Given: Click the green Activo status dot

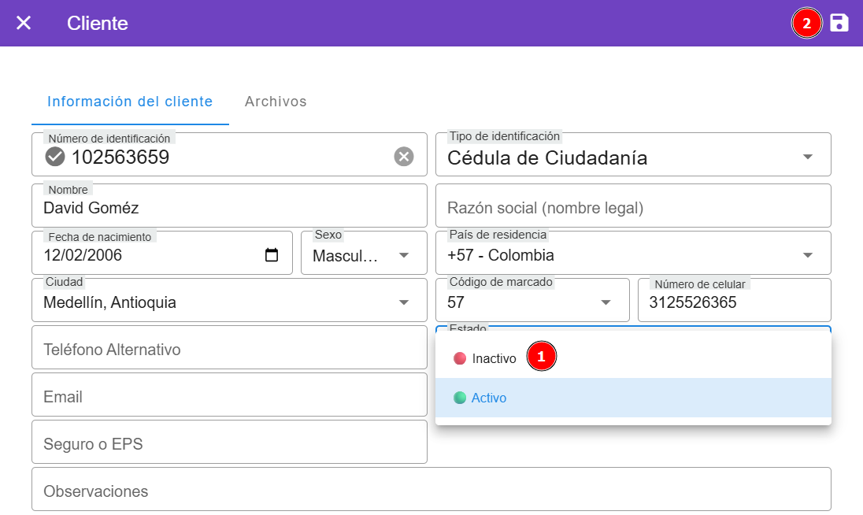Looking at the screenshot, I should click(460, 398).
